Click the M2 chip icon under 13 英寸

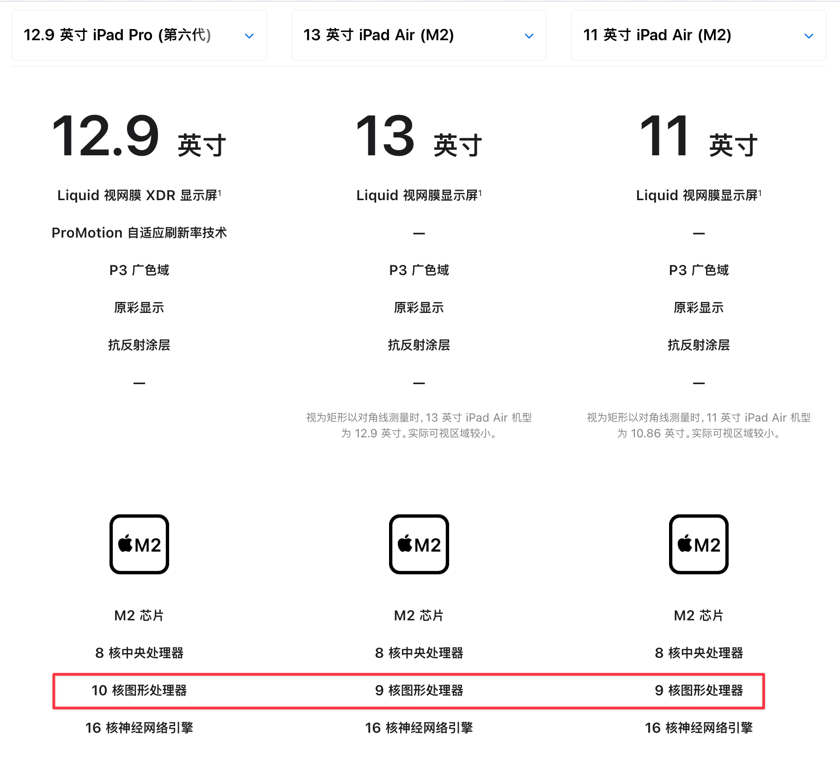tap(419, 544)
